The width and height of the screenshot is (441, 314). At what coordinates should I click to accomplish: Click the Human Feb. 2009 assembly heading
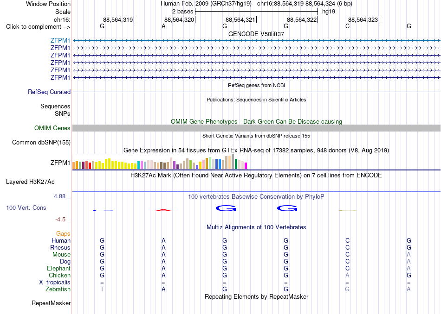point(206,4)
